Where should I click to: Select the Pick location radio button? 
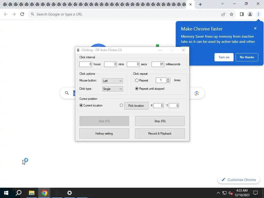(x=121, y=105)
